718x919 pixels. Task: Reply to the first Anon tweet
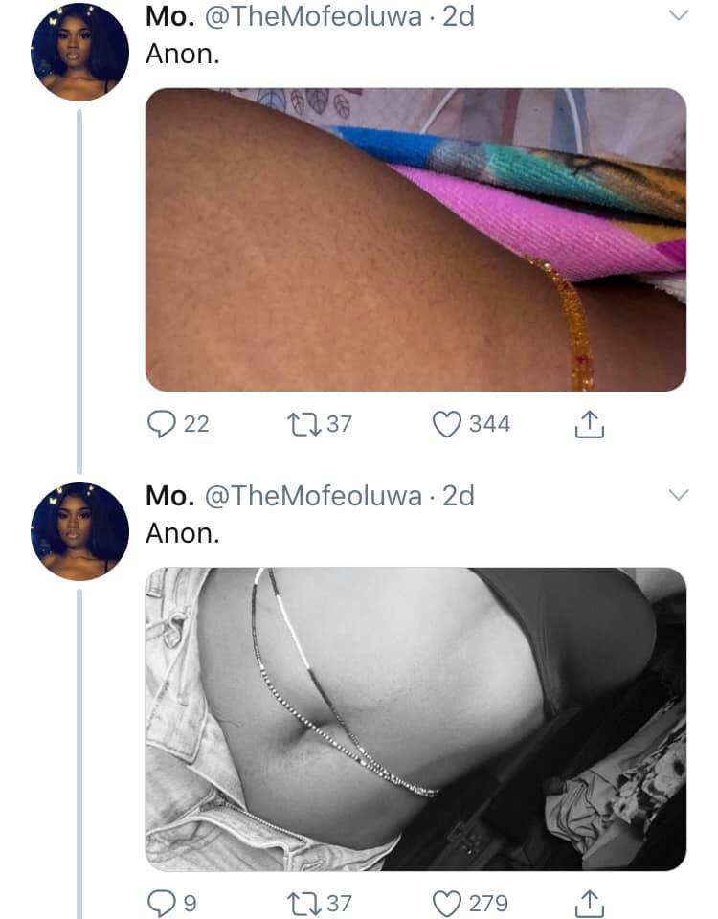(x=160, y=424)
